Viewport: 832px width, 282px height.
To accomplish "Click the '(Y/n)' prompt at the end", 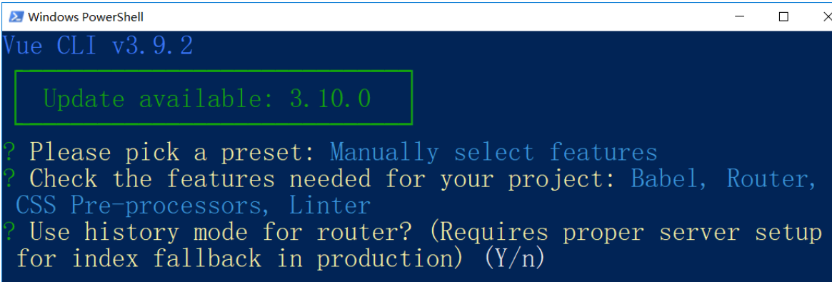I will (x=513, y=258).
